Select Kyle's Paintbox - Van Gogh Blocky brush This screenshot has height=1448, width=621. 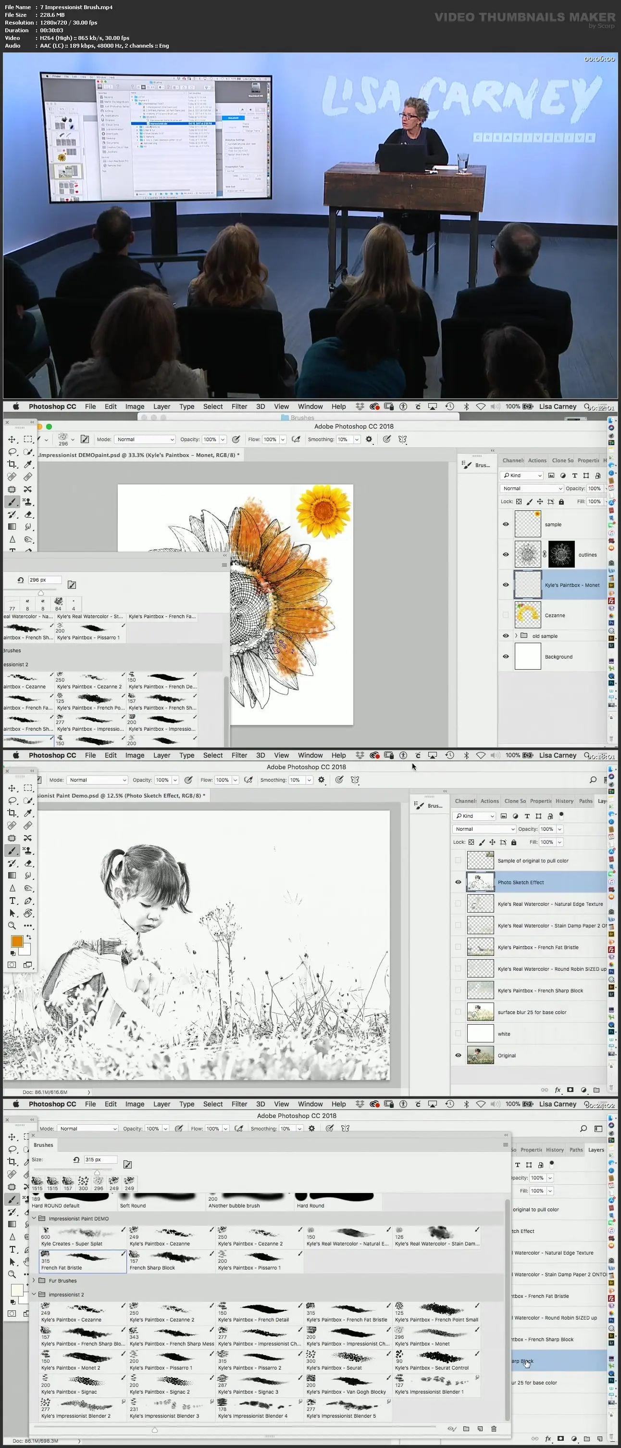point(348,1385)
